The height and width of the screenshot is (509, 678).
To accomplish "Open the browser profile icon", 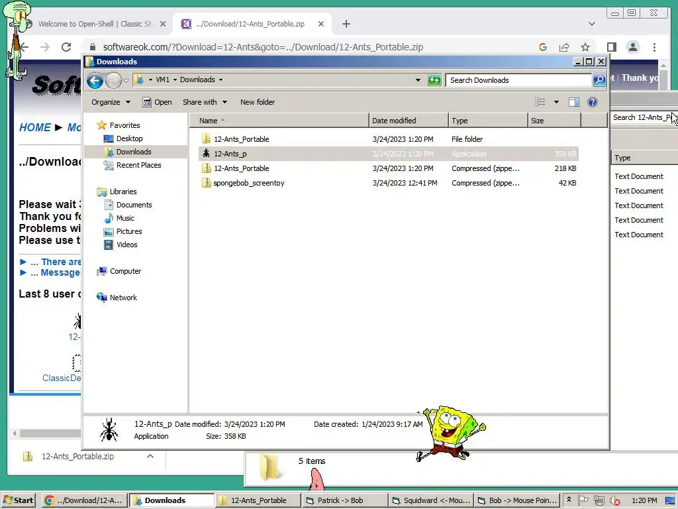I will (632, 47).
